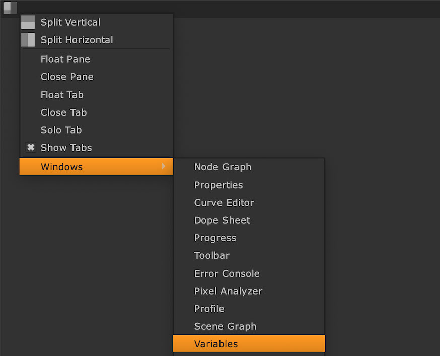Viewport: 440px width, 356px height.
Task: Show the Curve Editor window
Action: [224, 203]
